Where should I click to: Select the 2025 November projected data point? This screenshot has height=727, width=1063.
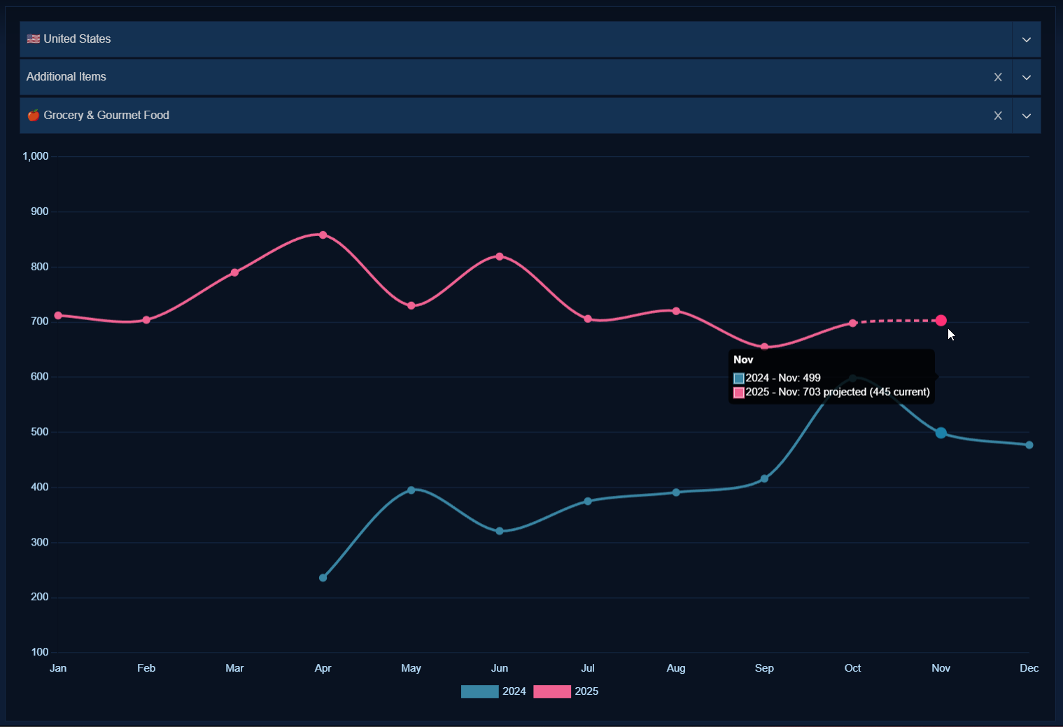pyautogui.click(x=941, y=321)
